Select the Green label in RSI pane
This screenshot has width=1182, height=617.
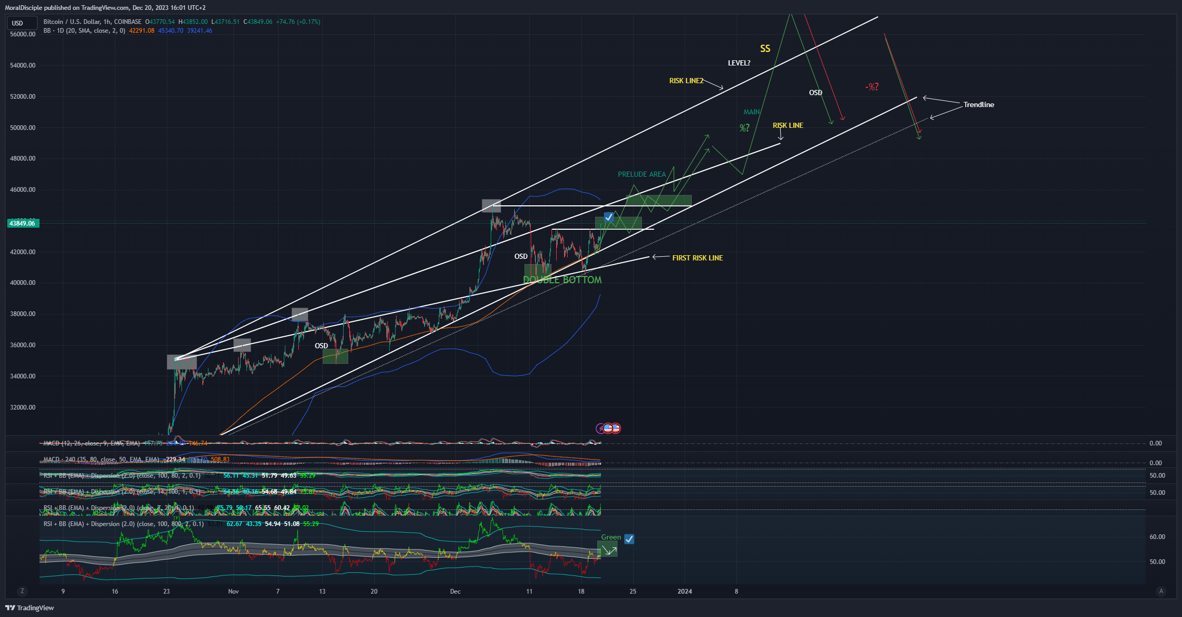tap(611, 537)
